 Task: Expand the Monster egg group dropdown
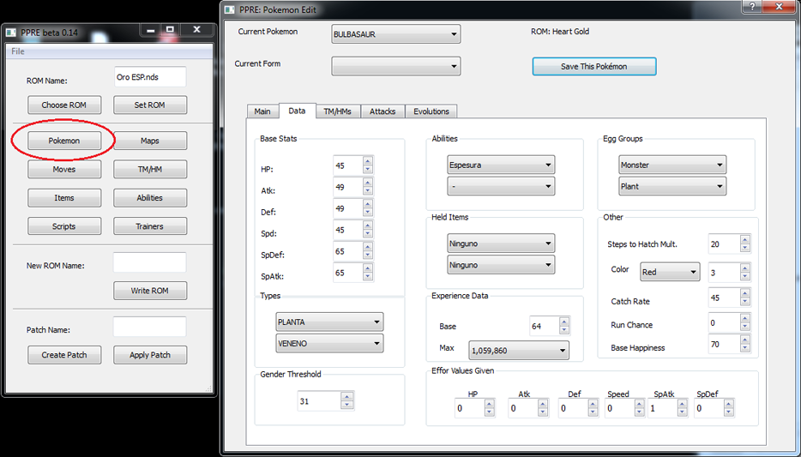click(x=672, y=165)
